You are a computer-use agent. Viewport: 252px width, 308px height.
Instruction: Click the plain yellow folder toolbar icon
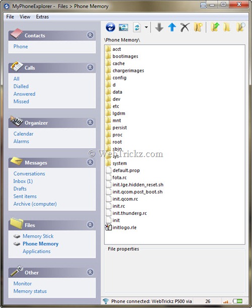tap(227, 27)
